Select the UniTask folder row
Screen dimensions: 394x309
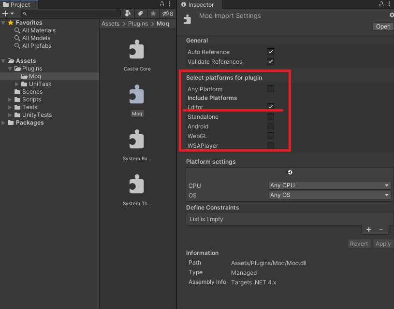tap(49, 84)
